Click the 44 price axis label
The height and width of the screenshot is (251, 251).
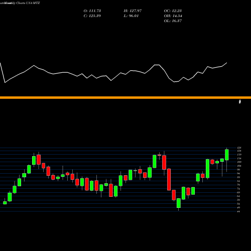coord(238,212)
